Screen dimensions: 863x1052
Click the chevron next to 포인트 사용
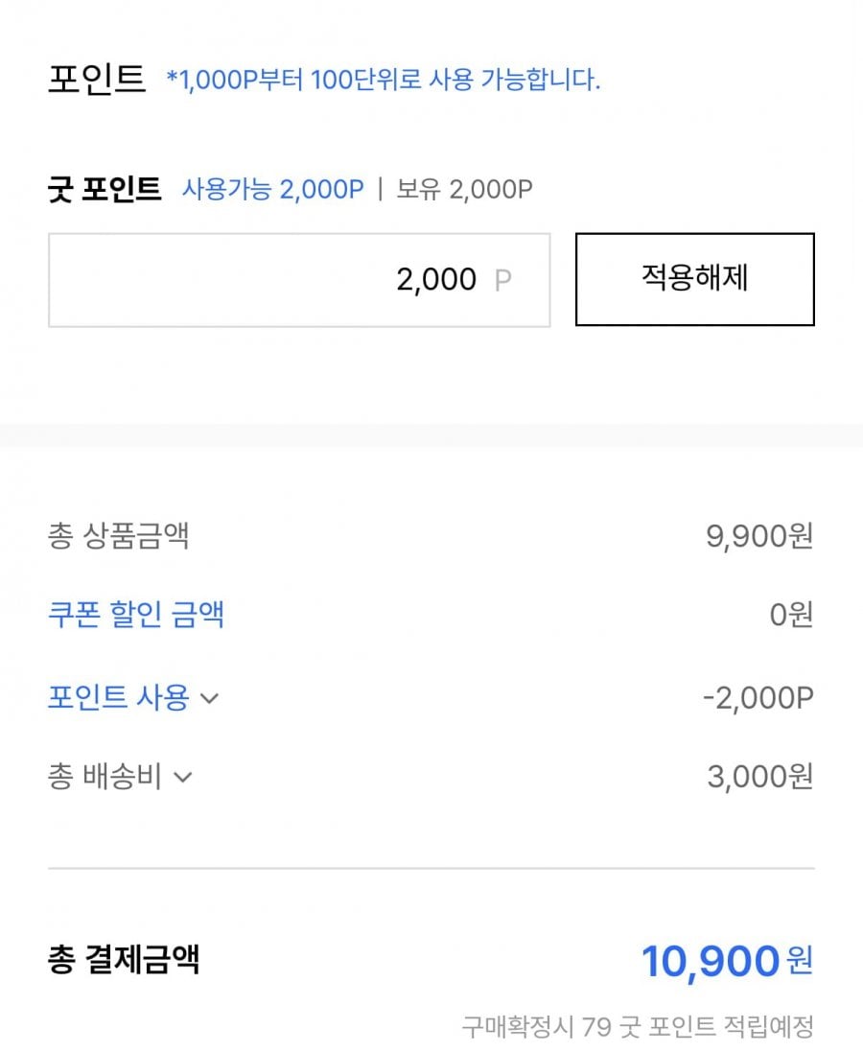coord(209,699)
